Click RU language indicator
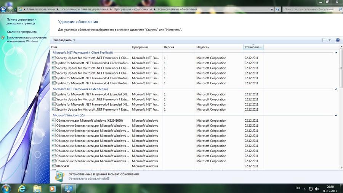 [298, 188]
